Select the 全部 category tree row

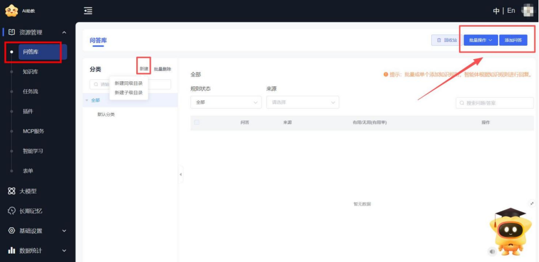point(130,100)
